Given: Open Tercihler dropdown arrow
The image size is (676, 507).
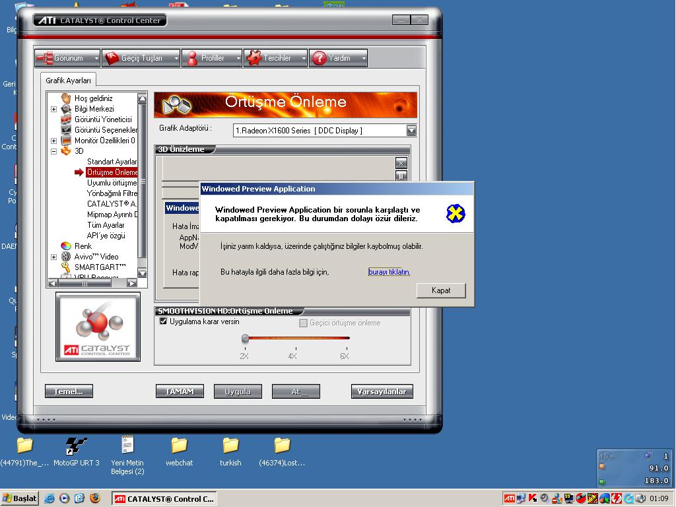Looking at the screenshot, I should [x=304, y=58].
